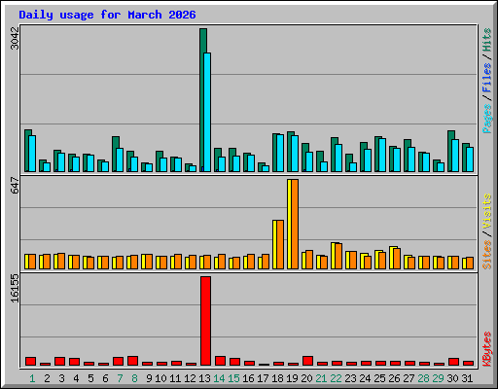Select the green hits bar for day 30
Image resolution: width=498 pixels, height=389 pixels.
pyautogui.click(x=449, y=151)
